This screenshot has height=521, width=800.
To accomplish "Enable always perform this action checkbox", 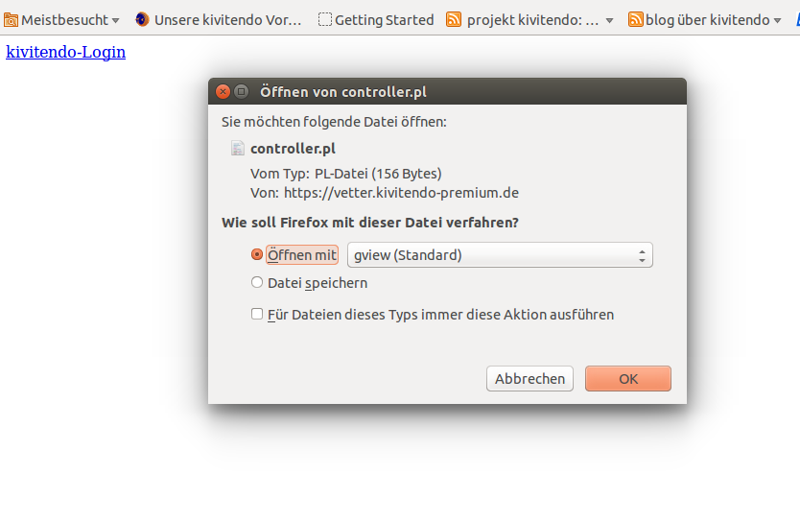I will click(257, 314).
